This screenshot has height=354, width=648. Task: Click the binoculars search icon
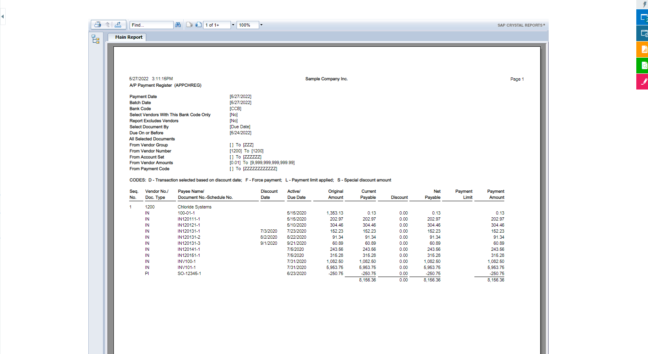click(178, 25)
